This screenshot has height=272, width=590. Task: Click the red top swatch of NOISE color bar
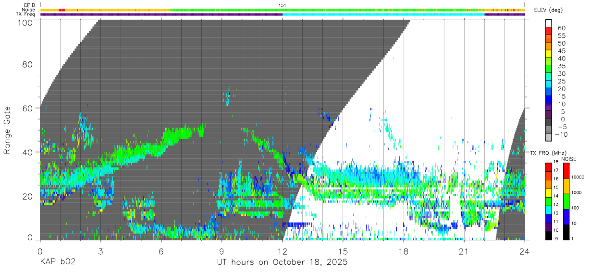tap(566, 171)
